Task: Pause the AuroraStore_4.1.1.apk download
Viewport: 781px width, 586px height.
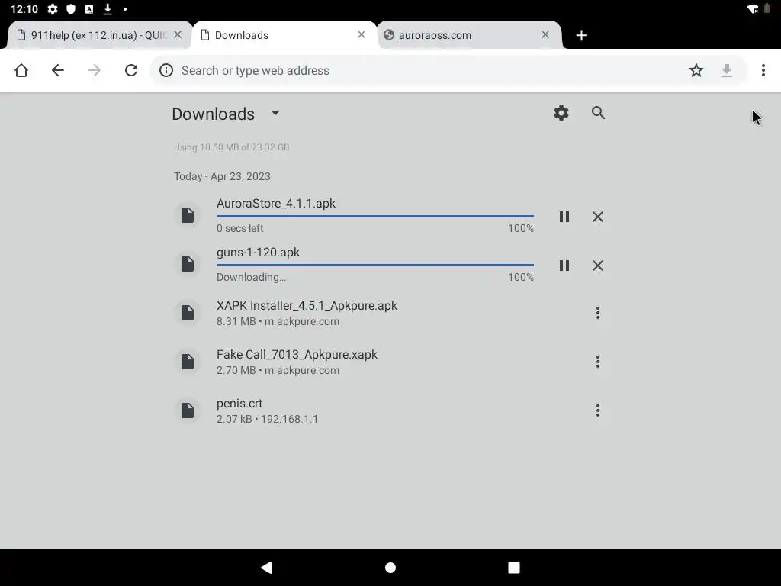Action: [x=564, y=217]
